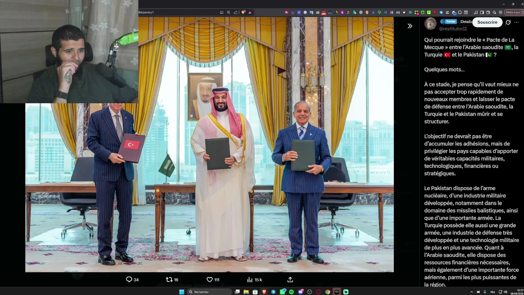The height and width of the screenshot is (295, 524).
Task: Open Telegram from the taskbar
Action: pyautogui.click(x=273, y=292)
